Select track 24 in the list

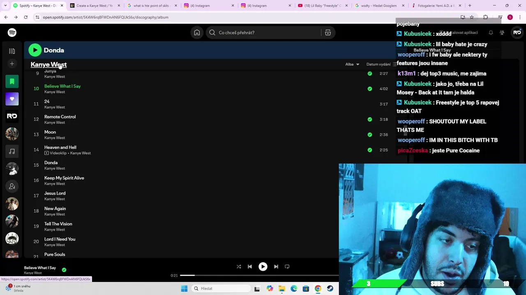(47, 101)
